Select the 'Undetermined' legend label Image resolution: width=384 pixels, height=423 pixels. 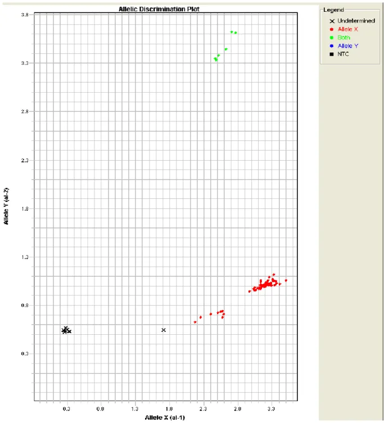[356, 21]
